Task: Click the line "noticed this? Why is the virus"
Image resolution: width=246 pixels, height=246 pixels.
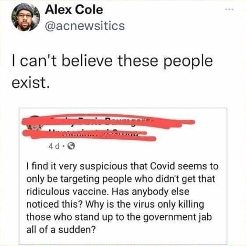Action: (x=115, y=204)
